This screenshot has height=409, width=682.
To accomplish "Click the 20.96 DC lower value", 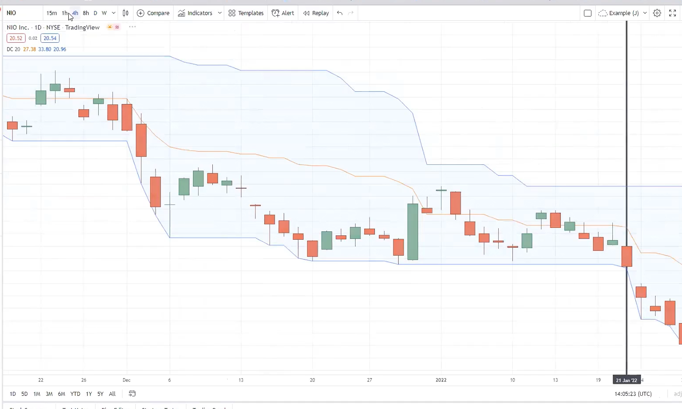I will coord(59,49).
